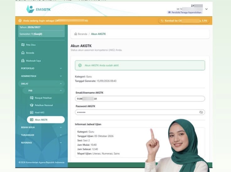Expand the TUNJANGAN menu chevron

coord(61,135)
